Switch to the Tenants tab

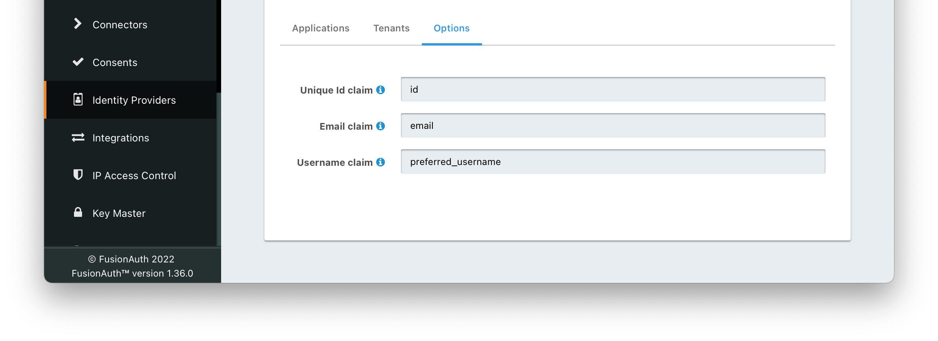point(391,28)
